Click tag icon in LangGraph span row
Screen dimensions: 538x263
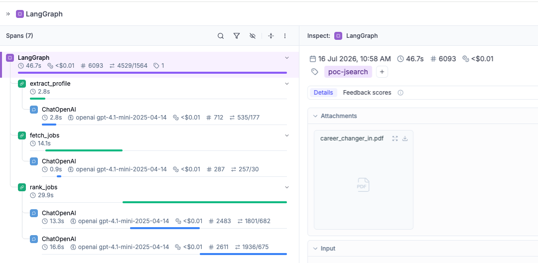156,65
